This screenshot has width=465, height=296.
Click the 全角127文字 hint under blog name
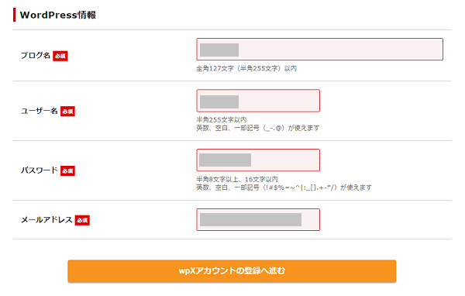(x=246, y=68)
